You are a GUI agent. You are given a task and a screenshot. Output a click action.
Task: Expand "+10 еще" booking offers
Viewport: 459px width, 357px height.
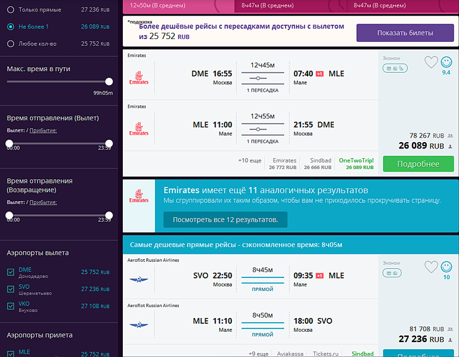click(250, 160)
